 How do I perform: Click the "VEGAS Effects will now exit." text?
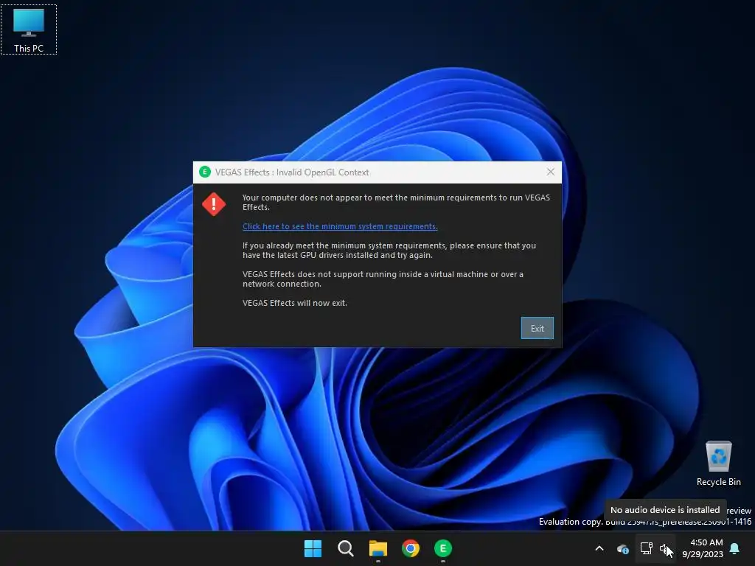295,303
